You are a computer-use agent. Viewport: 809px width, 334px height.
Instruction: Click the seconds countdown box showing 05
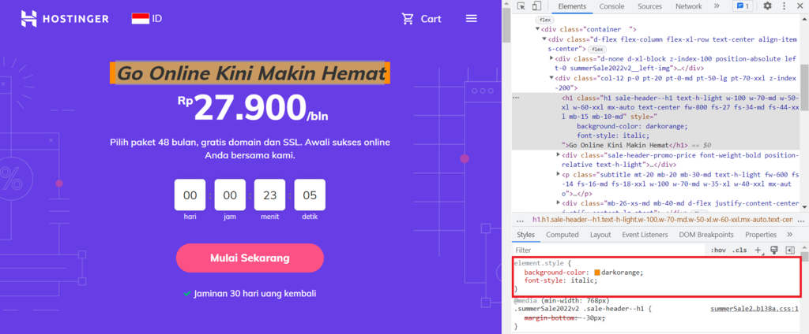click(x=310, y=195)
